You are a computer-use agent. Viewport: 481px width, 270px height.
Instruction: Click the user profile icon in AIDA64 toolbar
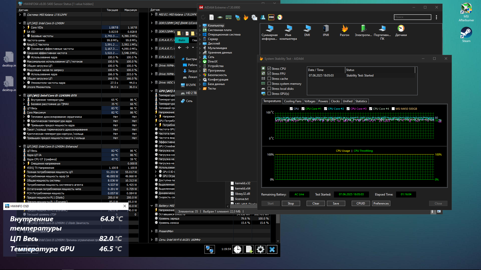tap(263, 17)
